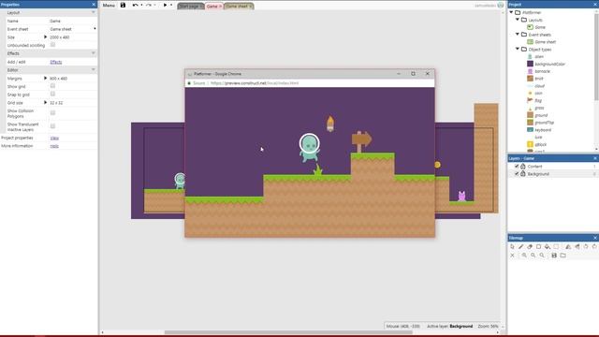599x337 pixels.
Task: Toggle Show Translucent Inactive Layers checkbox
Action: (52, 126)
